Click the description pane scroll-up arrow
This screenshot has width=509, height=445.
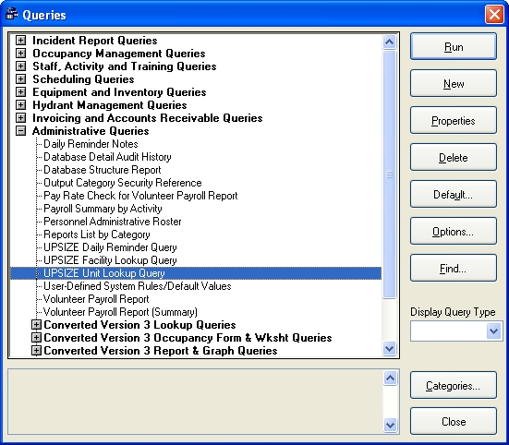(x=390, y=379)
